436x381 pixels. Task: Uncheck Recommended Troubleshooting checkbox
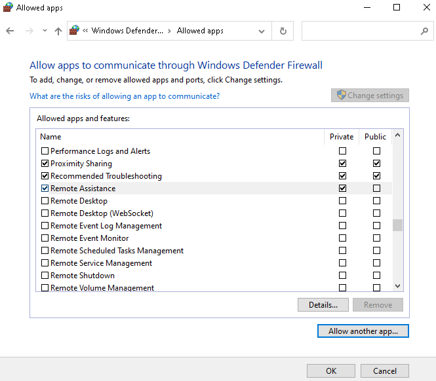45,176
